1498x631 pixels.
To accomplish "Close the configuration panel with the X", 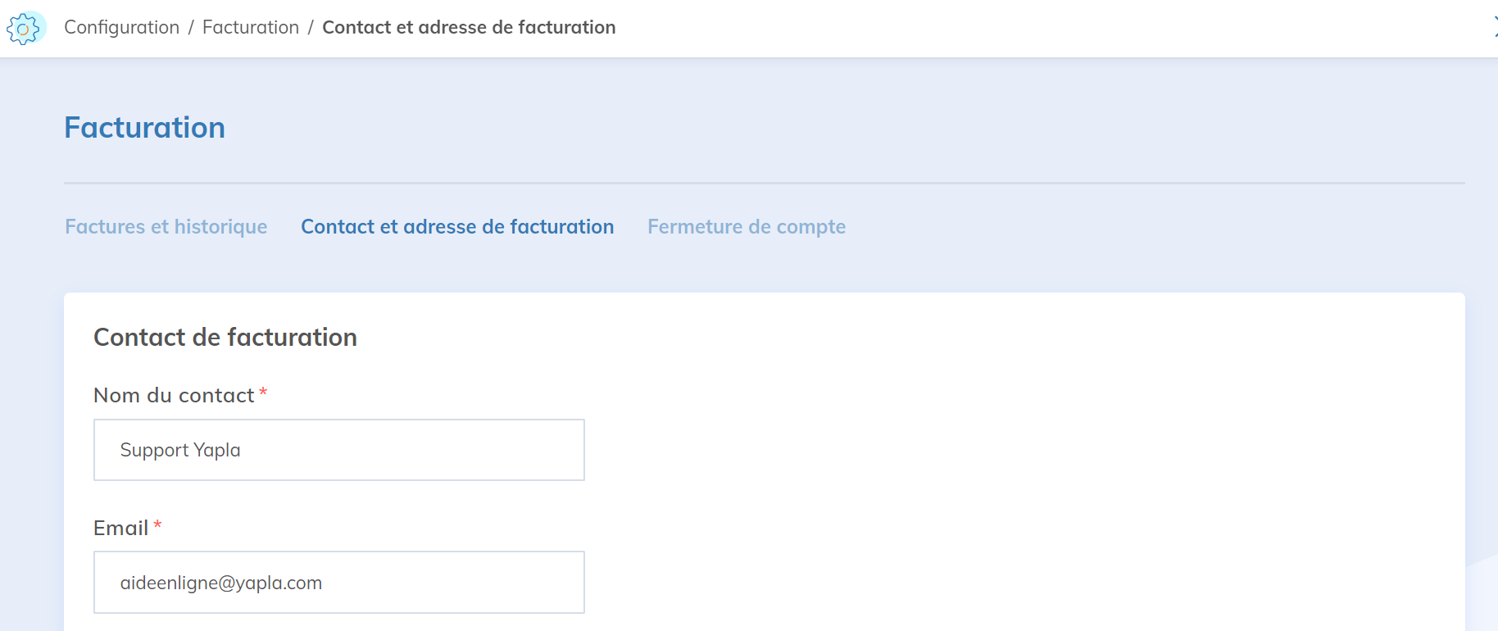I will [x=1494, y=27].
